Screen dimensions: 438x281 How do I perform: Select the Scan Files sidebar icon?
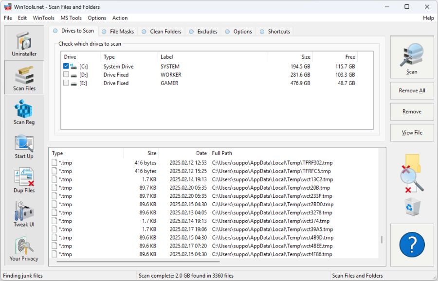coord(23,78)
